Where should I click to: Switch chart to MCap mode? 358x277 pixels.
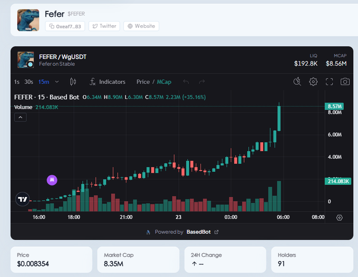click(x=164, y=82)
